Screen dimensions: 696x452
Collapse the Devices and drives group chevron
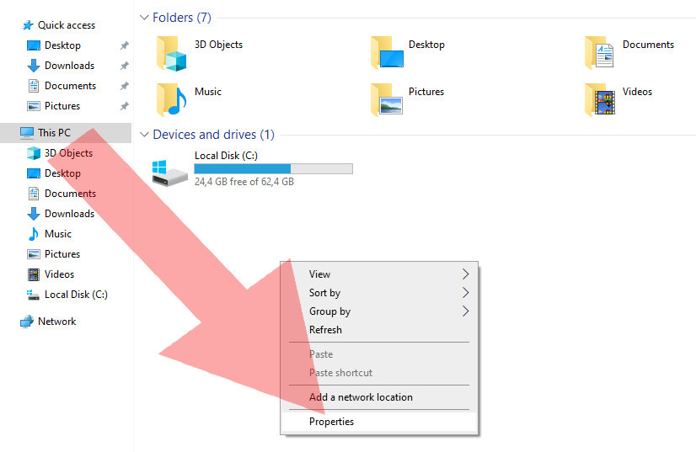[144, 135]
